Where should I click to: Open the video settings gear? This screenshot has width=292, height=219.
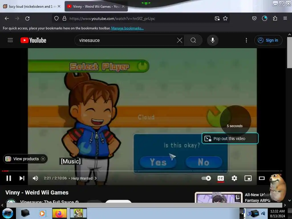point(234,178)
